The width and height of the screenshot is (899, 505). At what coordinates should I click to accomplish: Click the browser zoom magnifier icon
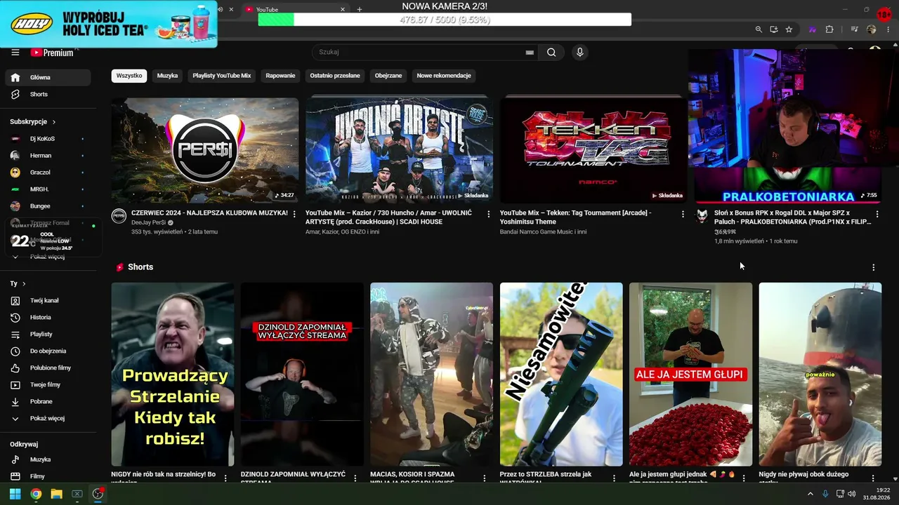759,29
